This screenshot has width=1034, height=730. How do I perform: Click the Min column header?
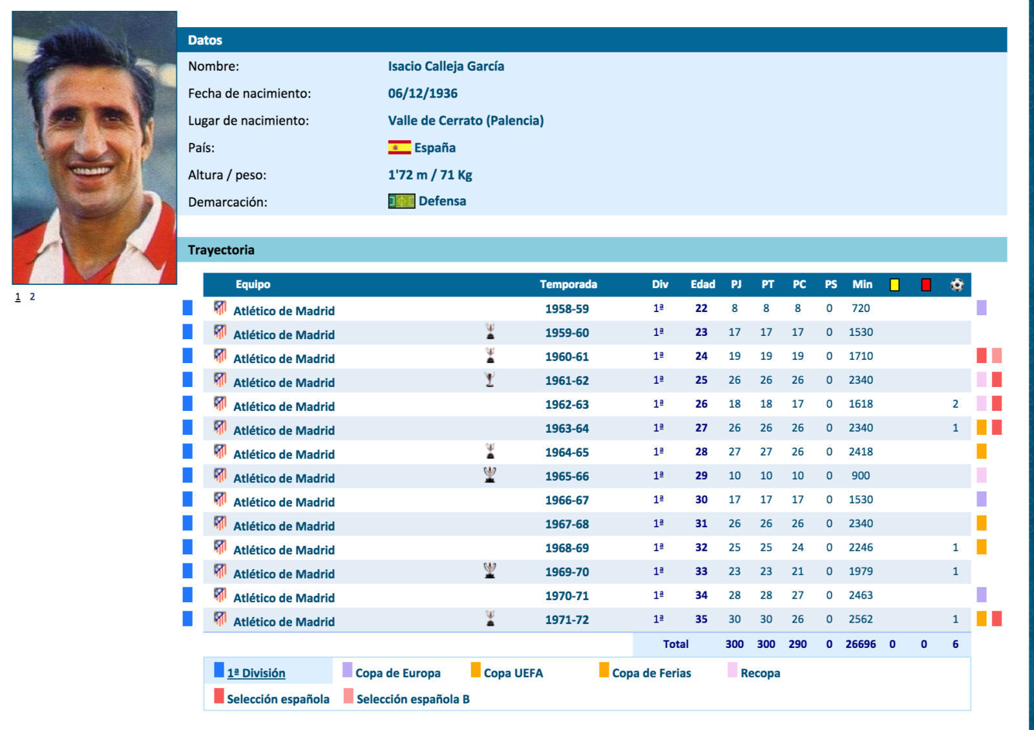[862, 284]
